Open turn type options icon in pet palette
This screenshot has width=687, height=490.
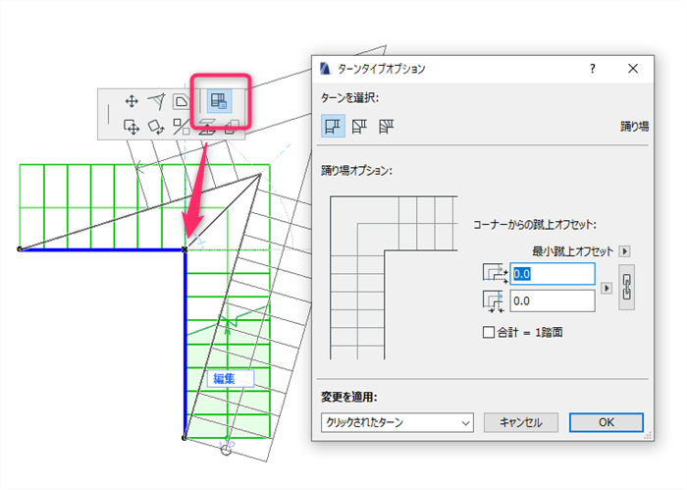(x=219, y=101)
